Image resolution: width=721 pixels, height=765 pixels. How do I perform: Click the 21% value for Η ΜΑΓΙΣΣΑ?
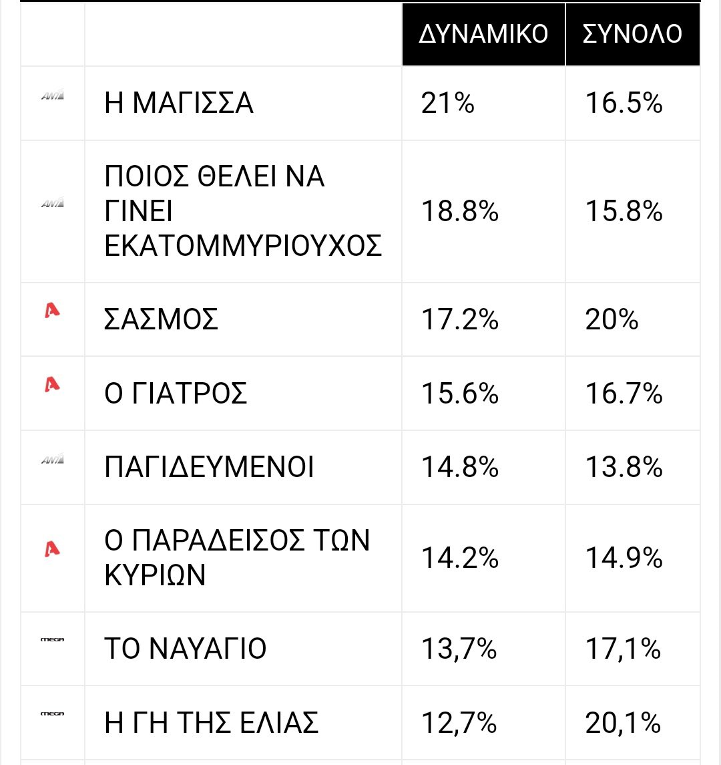pyautogui.click(x=447, y=104)
